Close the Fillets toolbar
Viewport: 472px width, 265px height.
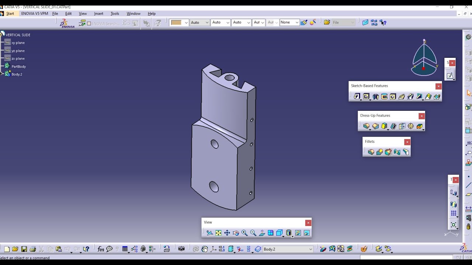tap(407, 142)
